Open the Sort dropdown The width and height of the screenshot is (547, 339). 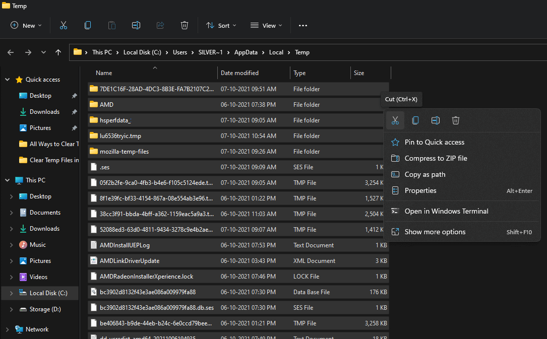click(221, 25)
